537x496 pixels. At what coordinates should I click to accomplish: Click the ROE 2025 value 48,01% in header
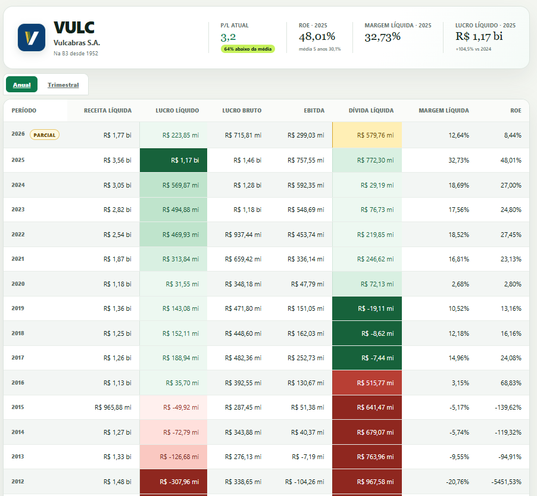coord(317,36)
